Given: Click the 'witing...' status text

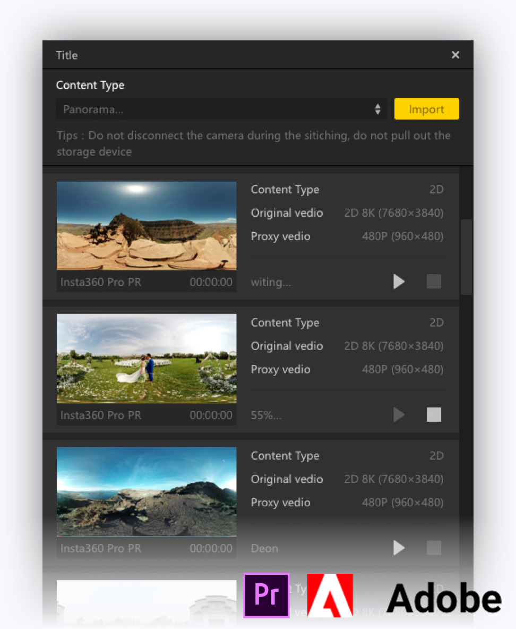Looking at the screenshot, I should pos(271,283).
